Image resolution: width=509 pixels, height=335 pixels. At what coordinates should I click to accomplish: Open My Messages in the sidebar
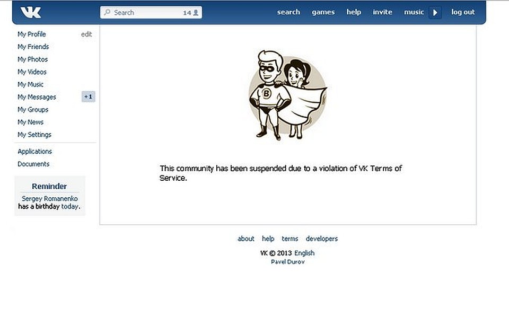tap(37, 97)
